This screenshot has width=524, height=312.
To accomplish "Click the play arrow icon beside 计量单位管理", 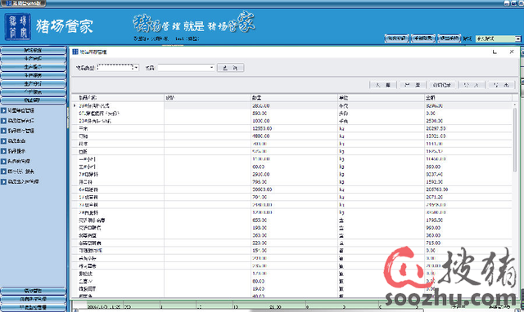I will click(3, 110).
